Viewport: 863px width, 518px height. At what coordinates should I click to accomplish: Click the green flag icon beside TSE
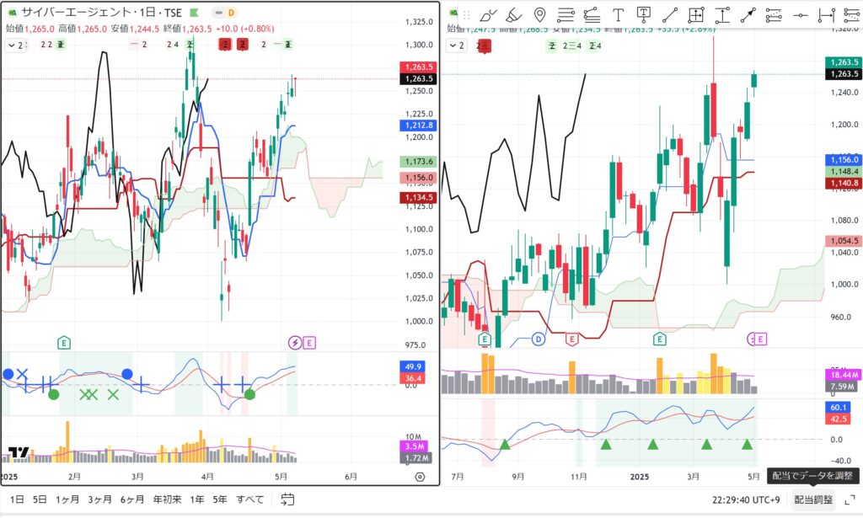194,12
